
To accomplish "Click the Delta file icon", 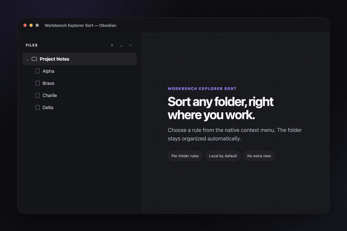I will (38, 107).
